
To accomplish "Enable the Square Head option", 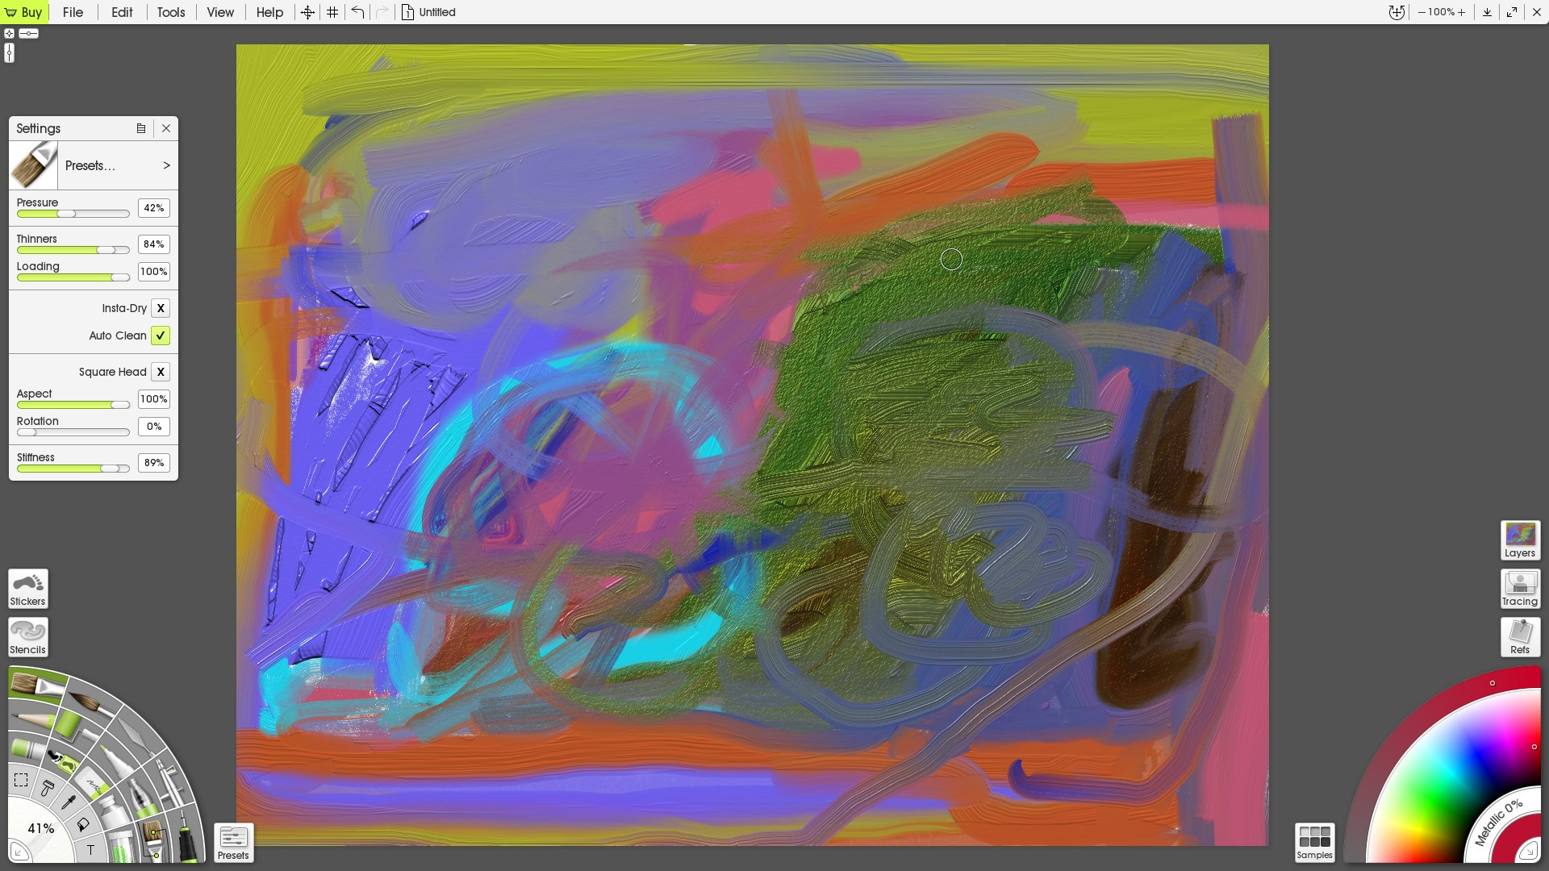I will pyautogui.click(x=161, y=372).
